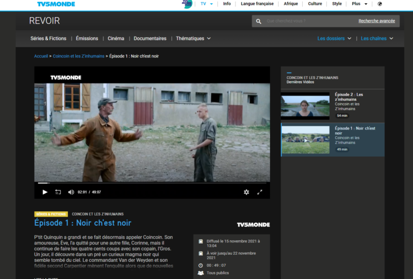
Task: Click the Dernières Vidéos sidebar heading
Action: click(x=300, y=82)
